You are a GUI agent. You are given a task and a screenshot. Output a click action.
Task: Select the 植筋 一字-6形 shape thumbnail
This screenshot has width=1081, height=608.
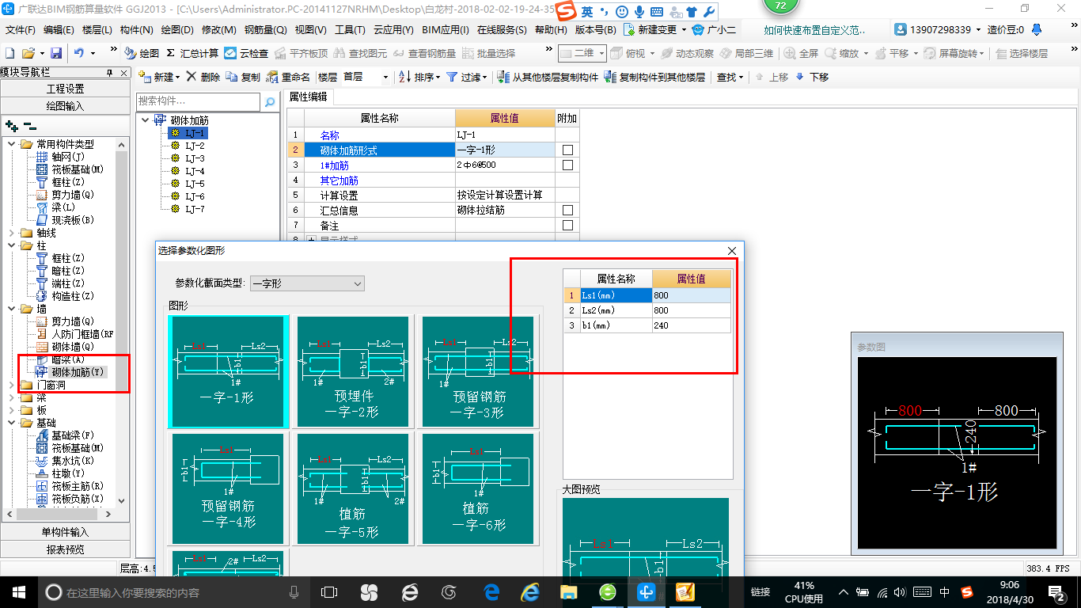point(476,488)
